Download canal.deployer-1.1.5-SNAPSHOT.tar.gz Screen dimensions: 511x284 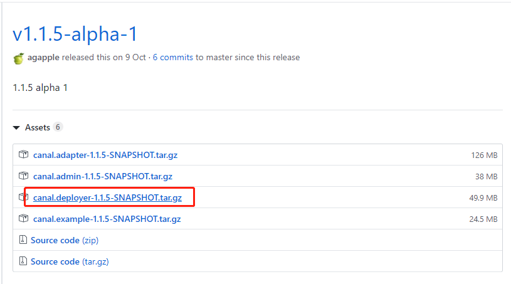coord(108,197)
